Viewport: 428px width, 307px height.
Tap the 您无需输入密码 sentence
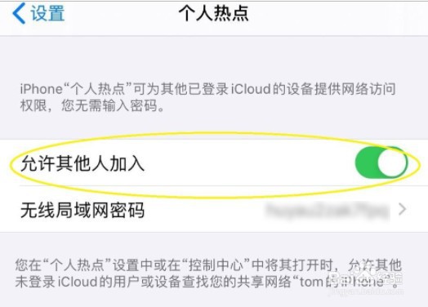[113, 105]
